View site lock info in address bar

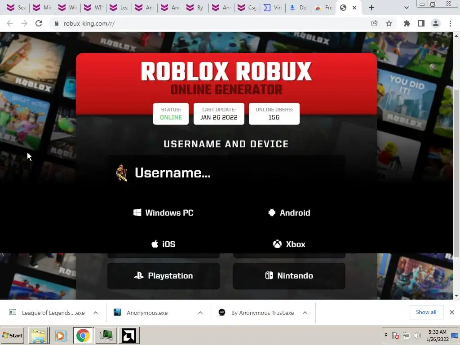coord(57,23)
